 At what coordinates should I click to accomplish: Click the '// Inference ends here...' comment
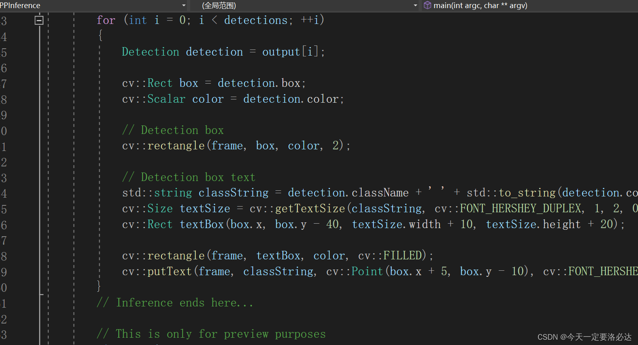pos(175,303)
